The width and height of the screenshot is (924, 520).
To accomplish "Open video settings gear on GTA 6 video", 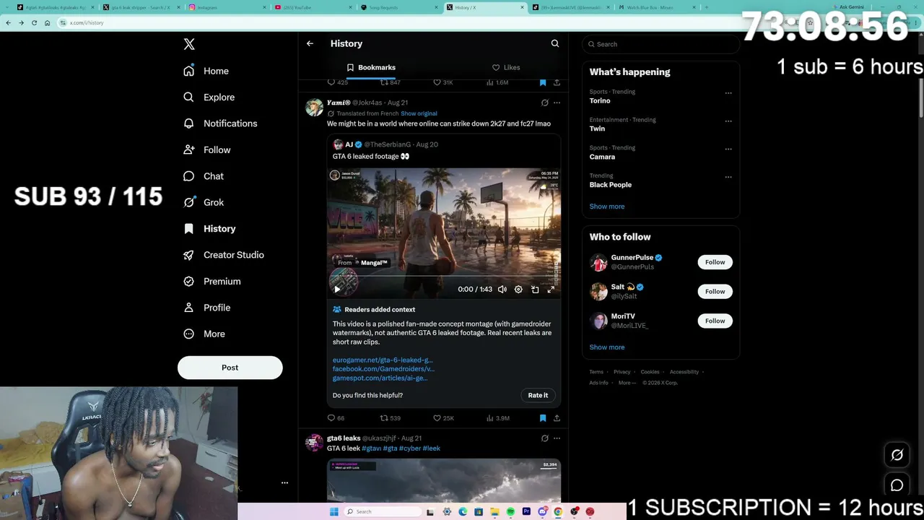I will [518, 289].
